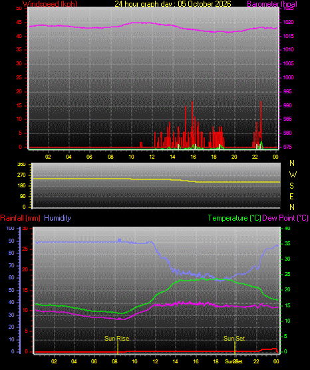Click the 35 tick on the windspeed axis
310x370 pixels.
point(19,49)
